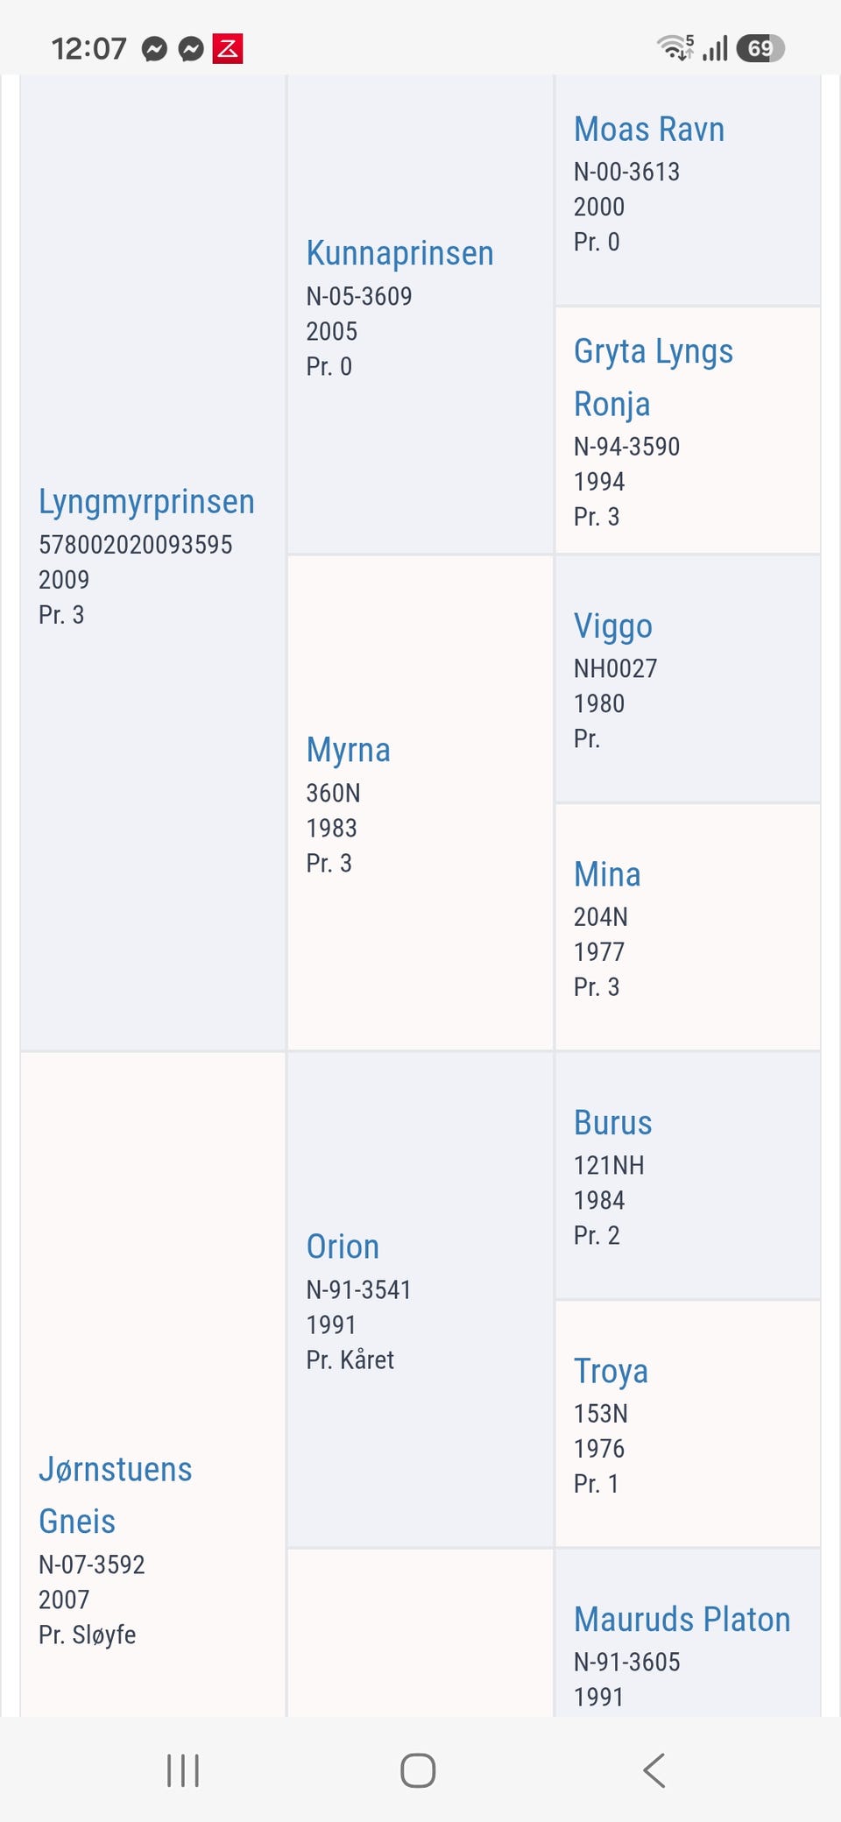Open the Moas Ravn entry
Screen dimensions: 841x1822
tap(649, 130)
